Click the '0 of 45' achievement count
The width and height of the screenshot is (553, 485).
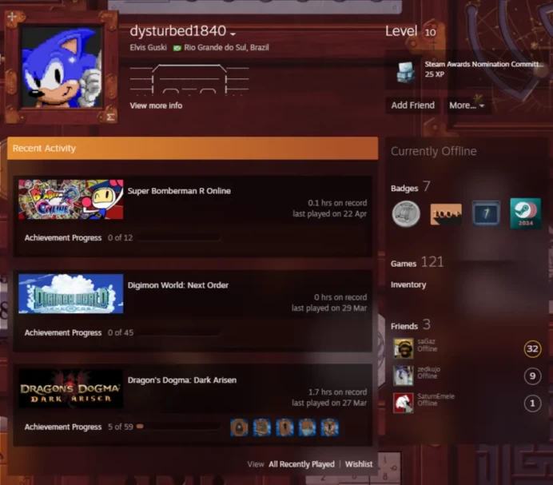pos(121,332)
